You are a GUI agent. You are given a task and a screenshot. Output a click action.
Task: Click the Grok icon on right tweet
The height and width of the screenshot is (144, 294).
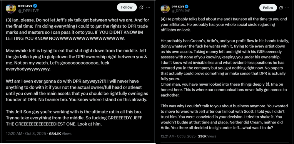281,8
